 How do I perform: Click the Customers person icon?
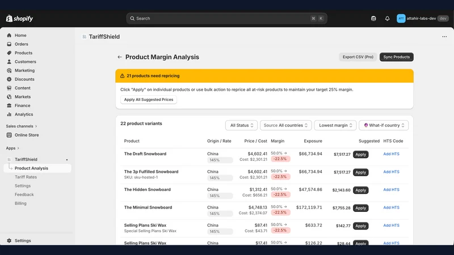click(9, 62)
